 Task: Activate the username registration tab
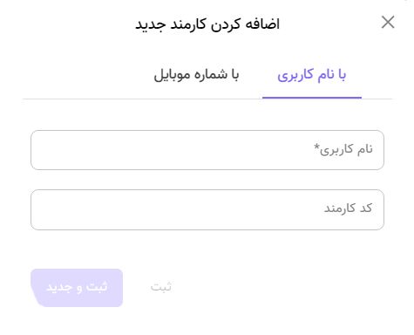[x=312, y=75]
